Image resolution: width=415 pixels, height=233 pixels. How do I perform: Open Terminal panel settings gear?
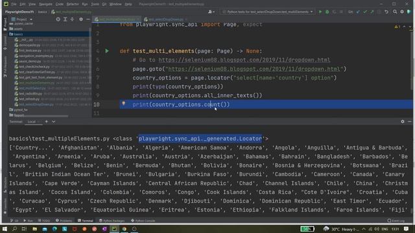pyautogui.click(x=403, y=122)
